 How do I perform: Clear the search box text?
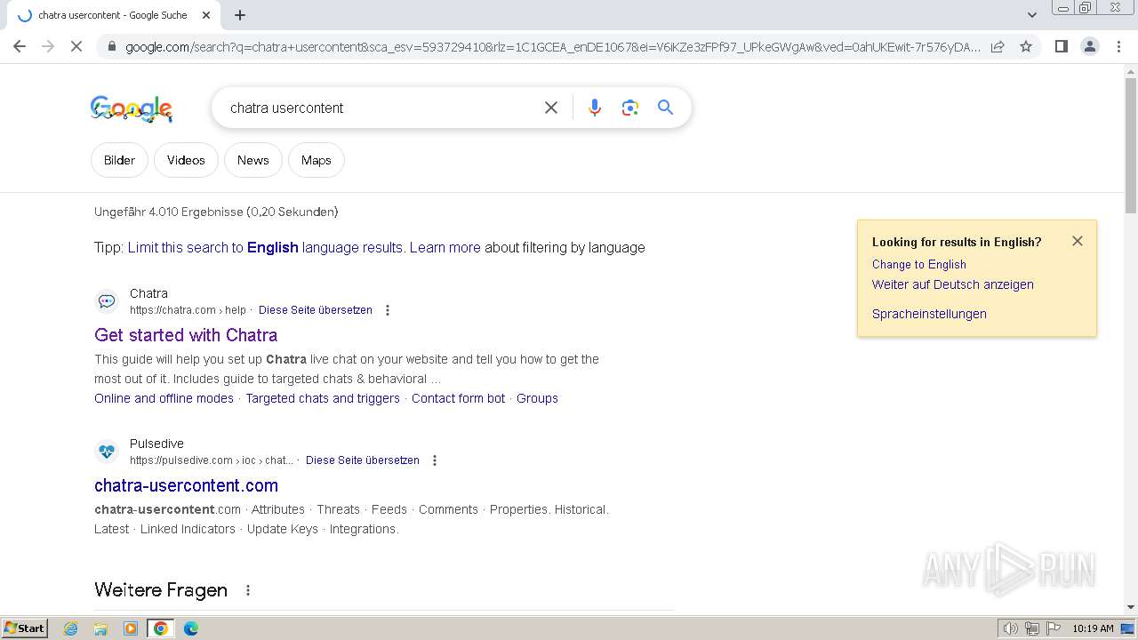(551, 108)
